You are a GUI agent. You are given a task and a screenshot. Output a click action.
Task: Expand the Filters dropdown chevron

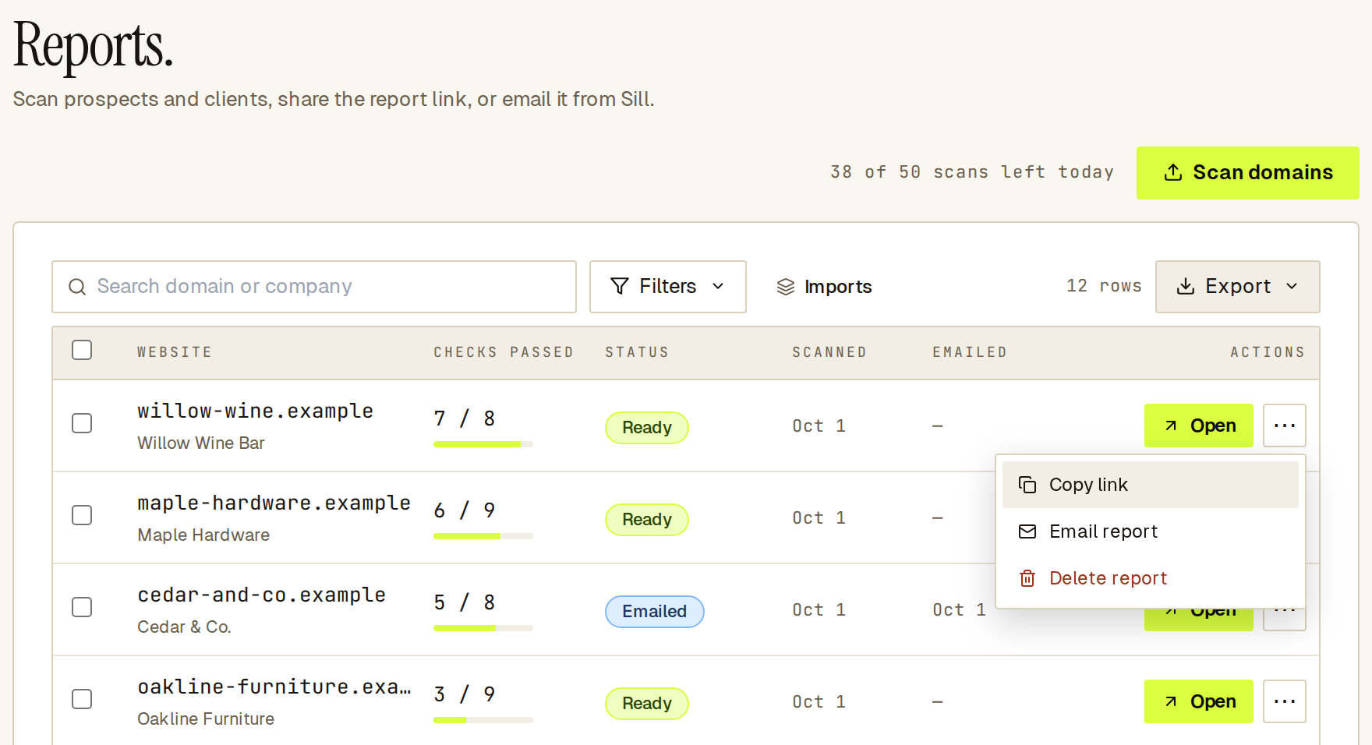[x=718, y=286]
